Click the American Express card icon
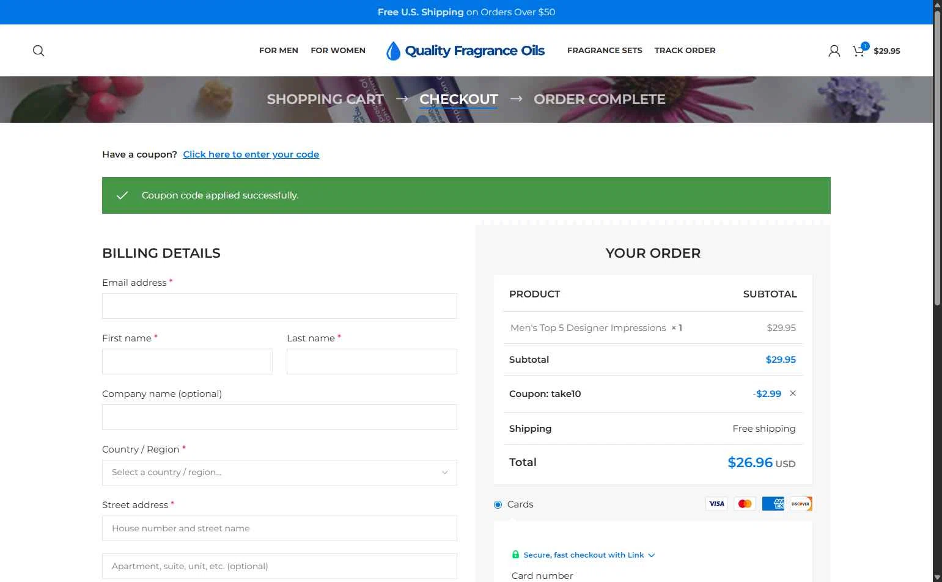This screenshot has width=942, height=582. click(773, 504)
